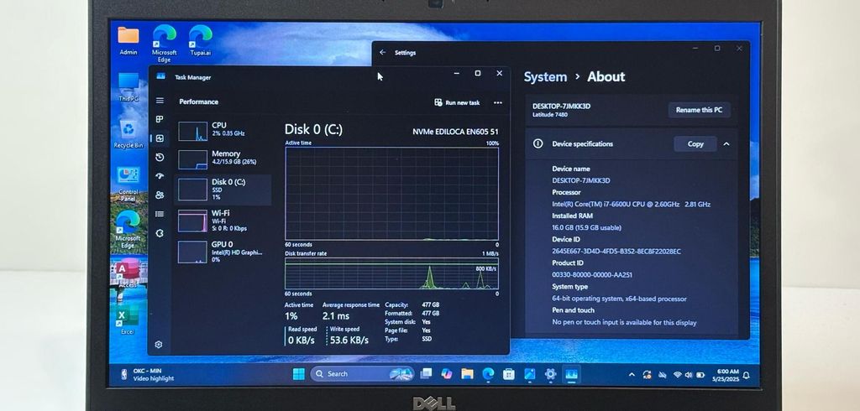Image resolution: width=860 pixels, height=411 pixels.
Task: Switch to the Users page icon
Action: pyautogui.click(x=160, y=195)
